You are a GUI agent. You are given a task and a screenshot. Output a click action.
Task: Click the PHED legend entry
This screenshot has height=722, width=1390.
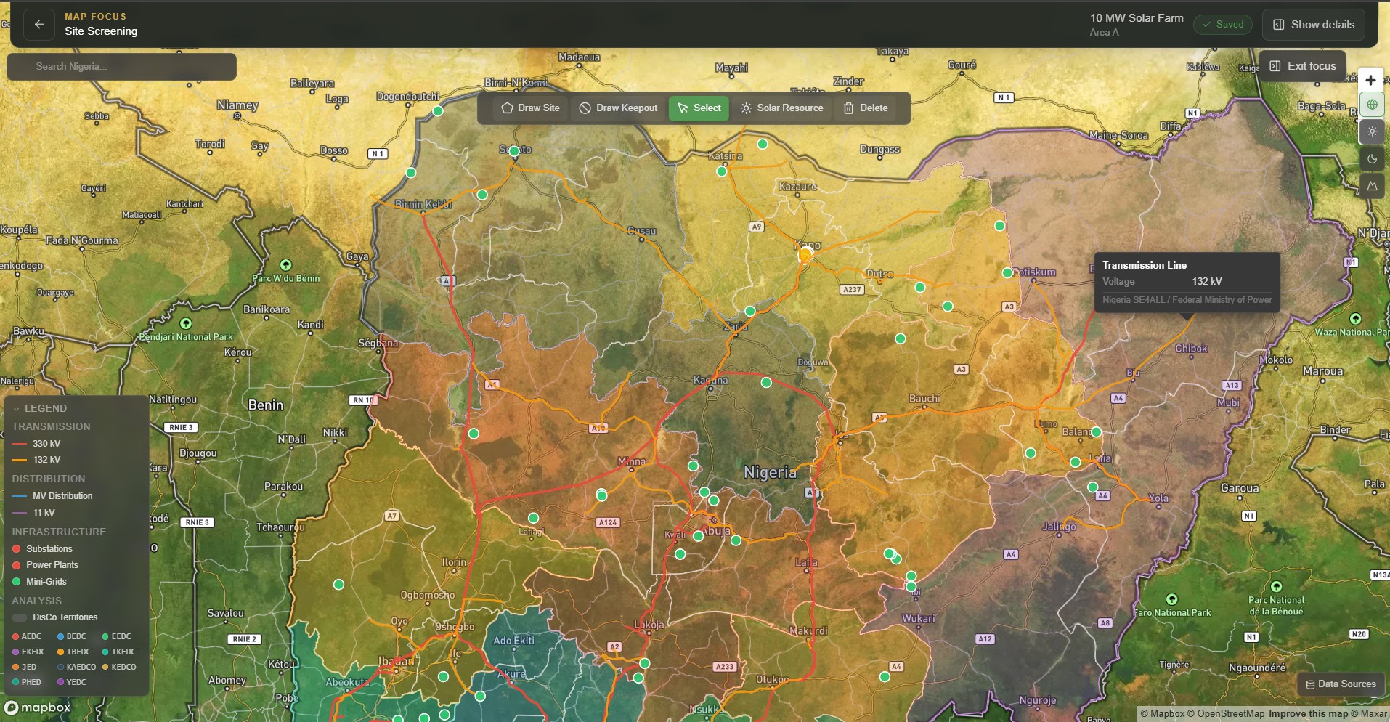27,683
